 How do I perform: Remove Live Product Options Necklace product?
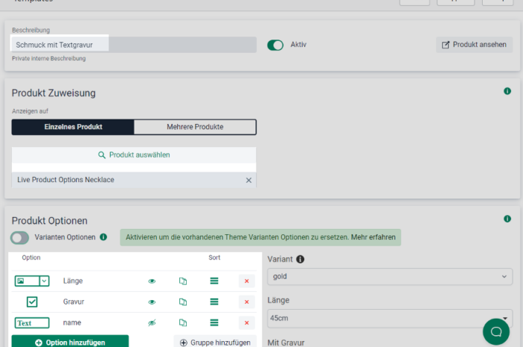[x=249, y=181]
